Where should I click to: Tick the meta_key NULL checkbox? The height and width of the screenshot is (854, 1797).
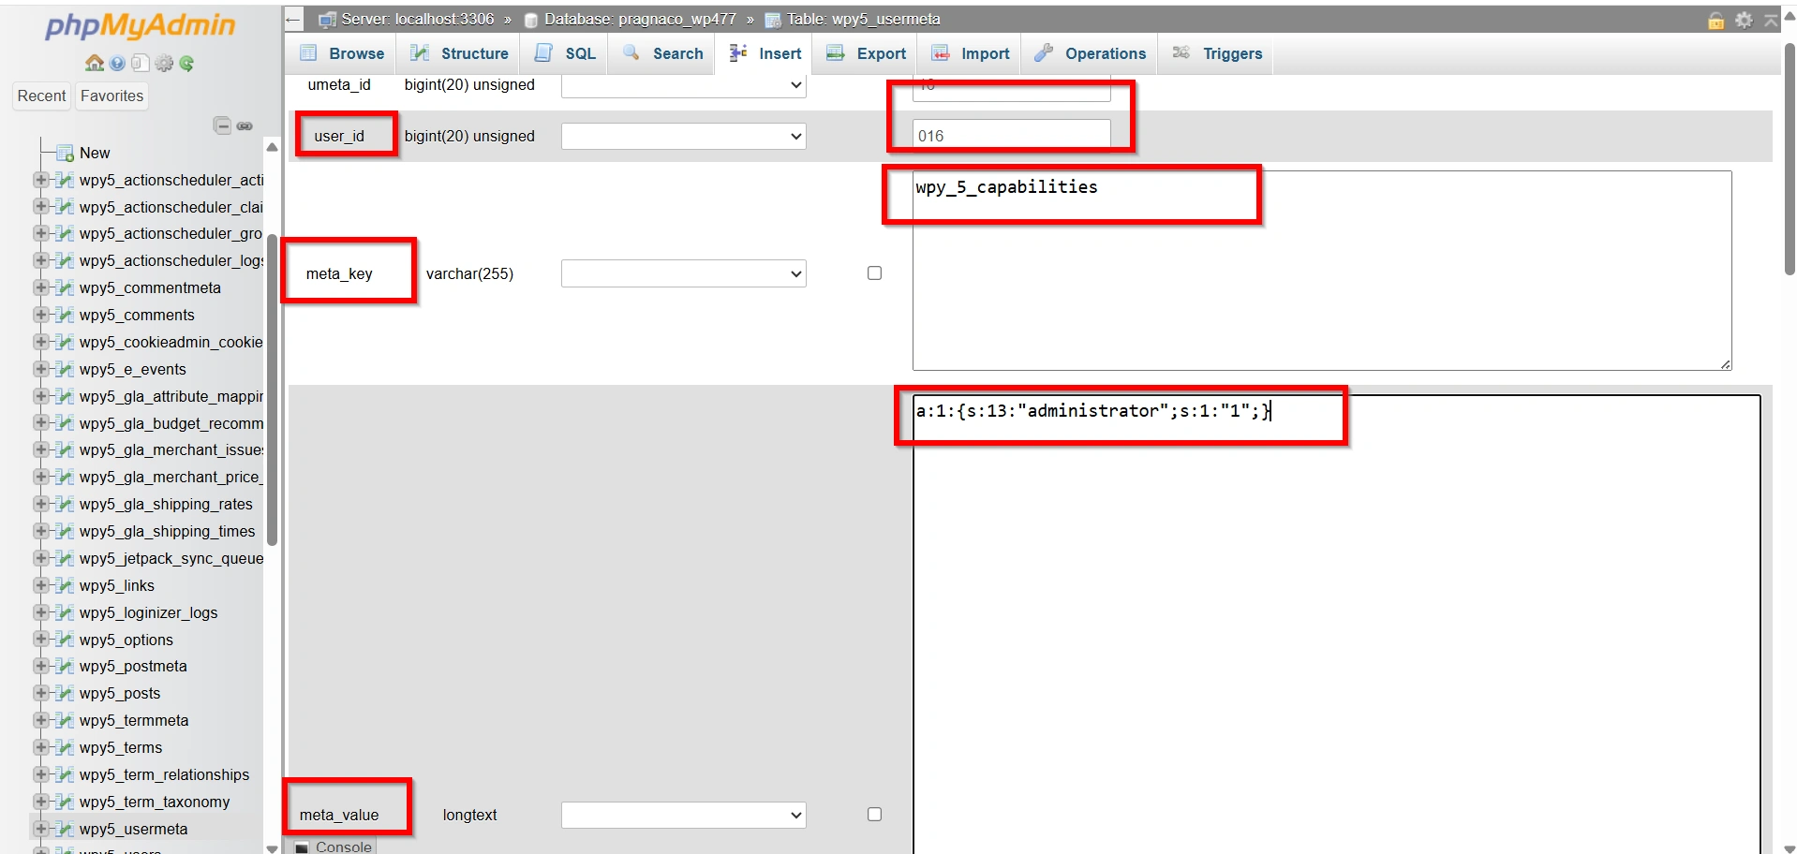pyautogui.click(x=874, y=273)
